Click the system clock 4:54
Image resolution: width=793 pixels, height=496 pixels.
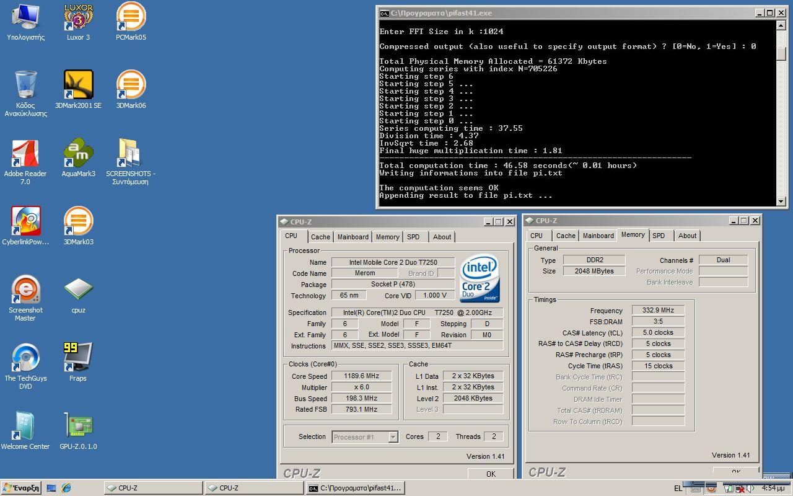click(773, 489)
